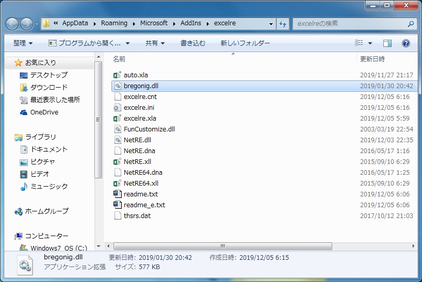Image resolution: width=422 pixels, height=282 pixels.
Task: Click the 書き込む toolbar button
Action: pyautogui.click(x=192, y=43)
